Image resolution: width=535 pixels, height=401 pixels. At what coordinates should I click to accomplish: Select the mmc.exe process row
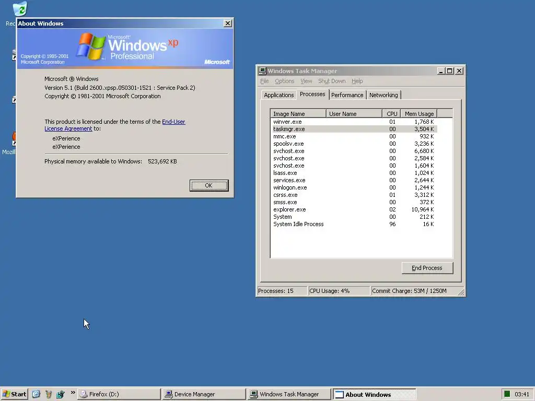pos(354,136)
